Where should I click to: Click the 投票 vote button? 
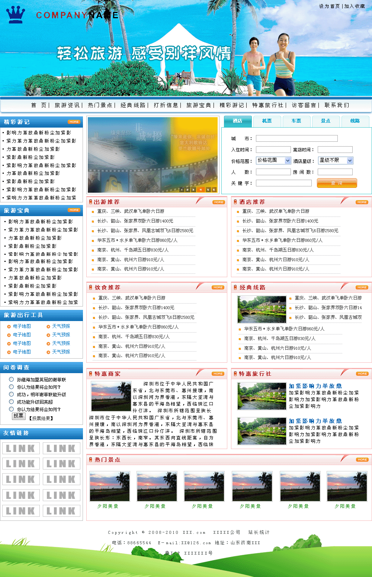coord(19,416)
